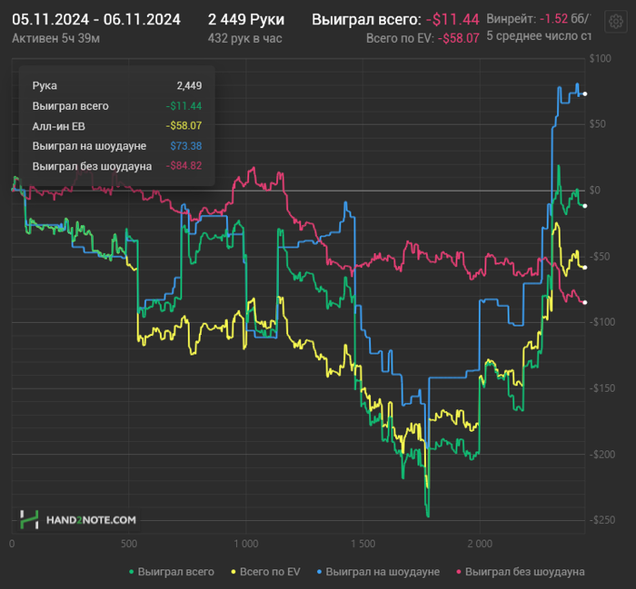Click the blue legend dot for Выиграл на шоудауне
The image size is (636, 589).
click(319, 572)
